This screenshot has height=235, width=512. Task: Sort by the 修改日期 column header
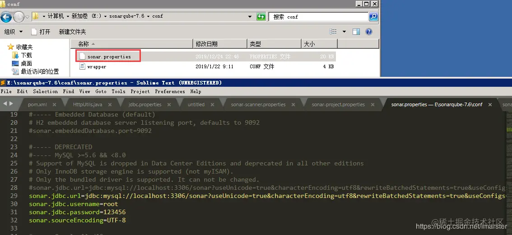click(x=220, y=44)
